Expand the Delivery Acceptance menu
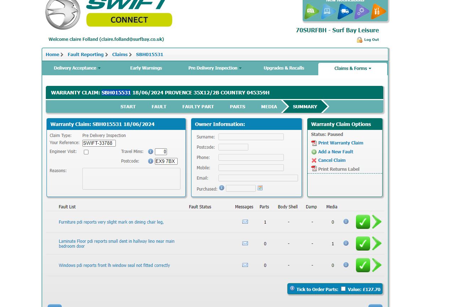This screenshot has width=449, height=307. tap(77, 68)
